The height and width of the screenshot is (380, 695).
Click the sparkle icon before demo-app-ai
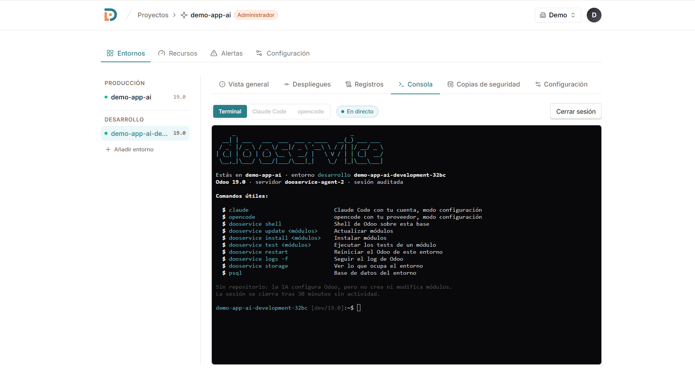point(184,15)
